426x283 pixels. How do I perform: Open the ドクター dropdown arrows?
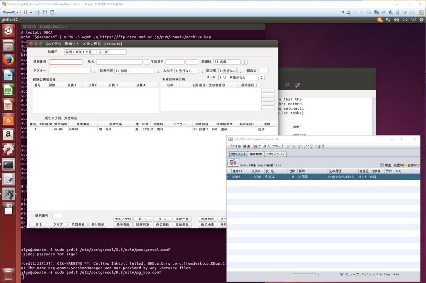click(94, 71)
